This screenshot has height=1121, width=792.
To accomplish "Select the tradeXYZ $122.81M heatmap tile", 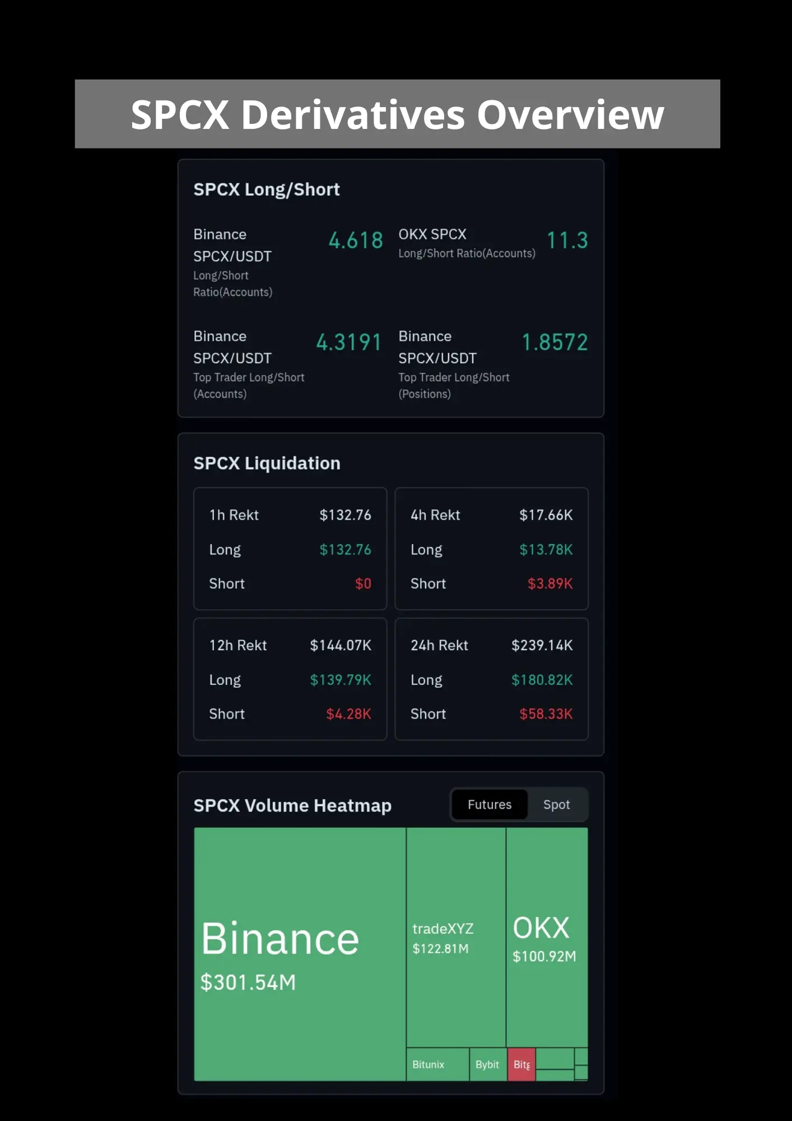I will (456, 937).
